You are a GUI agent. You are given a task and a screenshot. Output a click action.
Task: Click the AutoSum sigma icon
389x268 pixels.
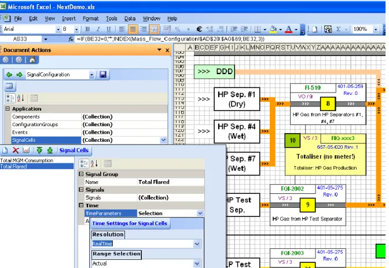339,30
